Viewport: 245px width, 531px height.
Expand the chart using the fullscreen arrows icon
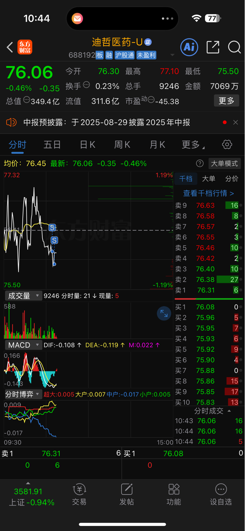coord(164,313)
